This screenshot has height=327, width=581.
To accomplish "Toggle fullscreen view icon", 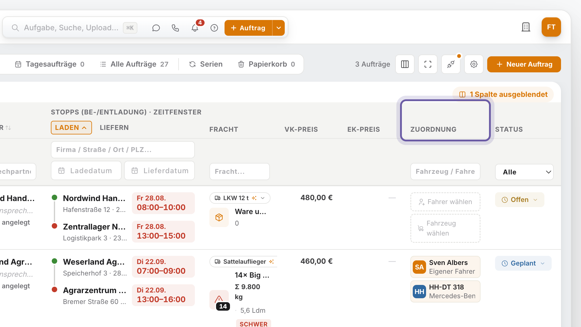I will coord(428,64).
